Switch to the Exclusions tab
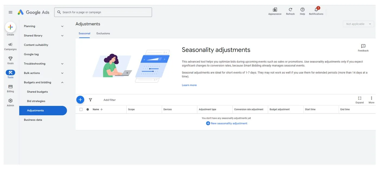 click(x=103, y=33)
